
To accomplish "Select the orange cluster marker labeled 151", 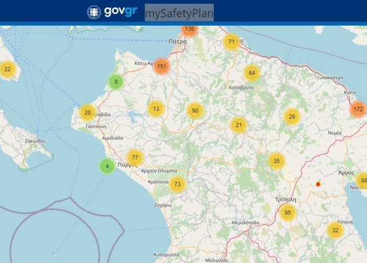I will click(x=161, y=66).
